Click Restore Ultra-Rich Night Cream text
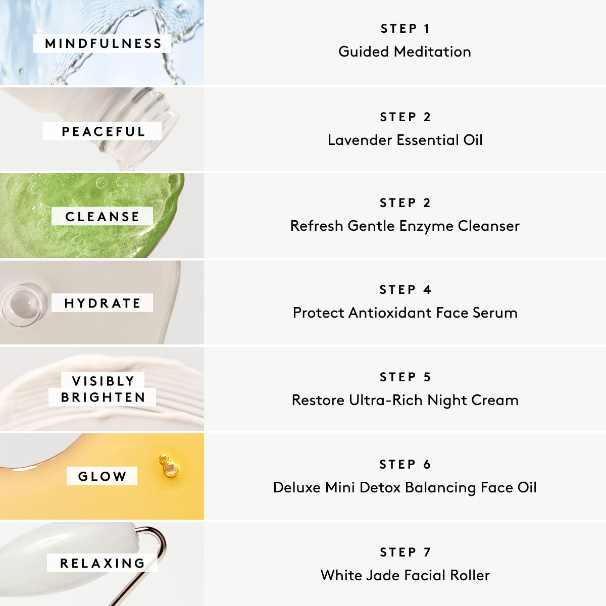 click(x=405, y=400)
